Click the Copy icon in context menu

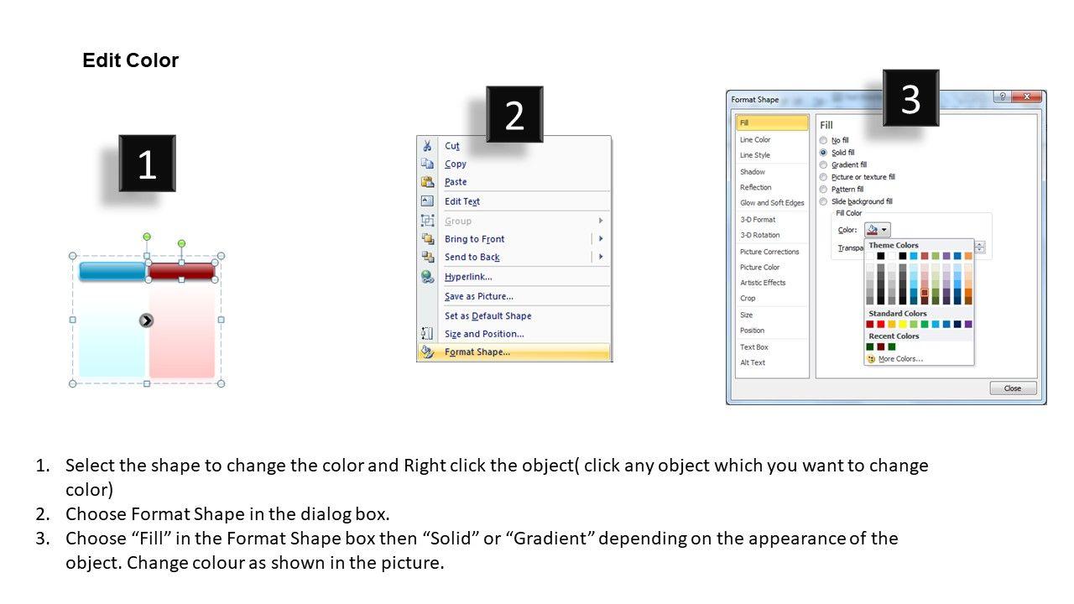pos(428,164)
